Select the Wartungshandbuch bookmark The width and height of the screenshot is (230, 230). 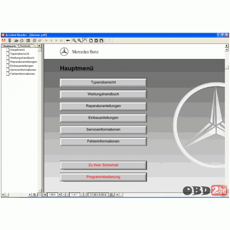[22, 58]
